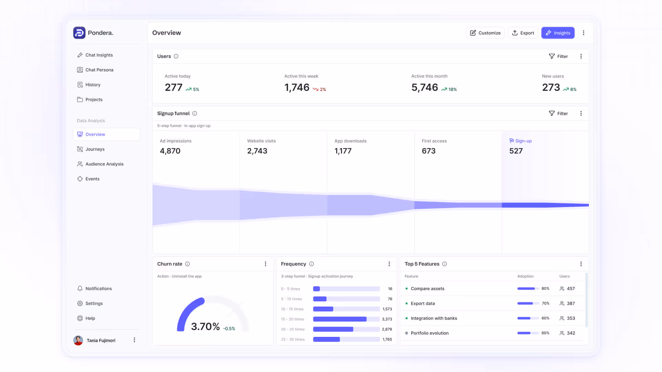Open Settings from the sidebar
The width and height of the screenshot is (662, 372).
[x=94, y=303]
